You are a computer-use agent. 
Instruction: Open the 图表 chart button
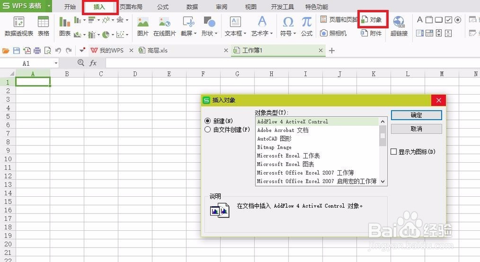coord(65,26)
